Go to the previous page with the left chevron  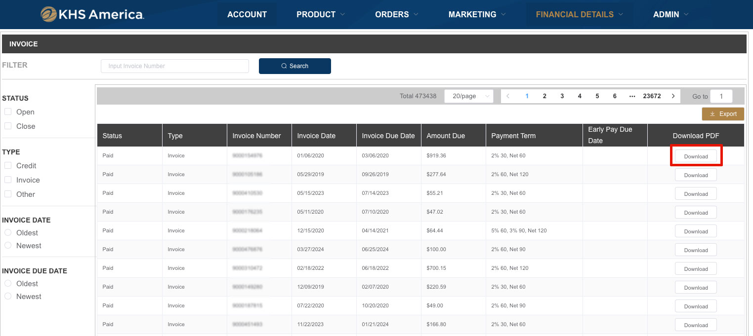point(508,96)
